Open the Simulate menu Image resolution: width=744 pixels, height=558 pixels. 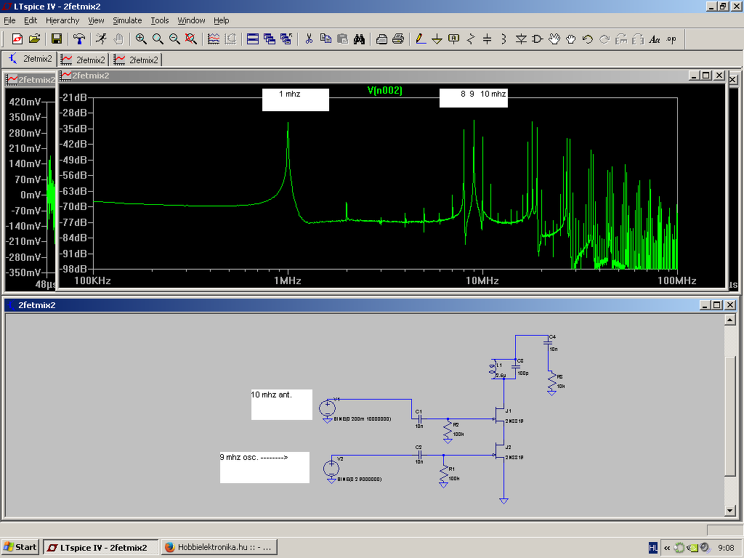(x=127, y=20)
